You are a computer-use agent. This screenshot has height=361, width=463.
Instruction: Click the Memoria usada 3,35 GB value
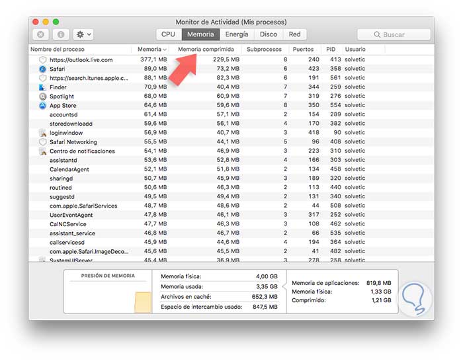[267, 286]
